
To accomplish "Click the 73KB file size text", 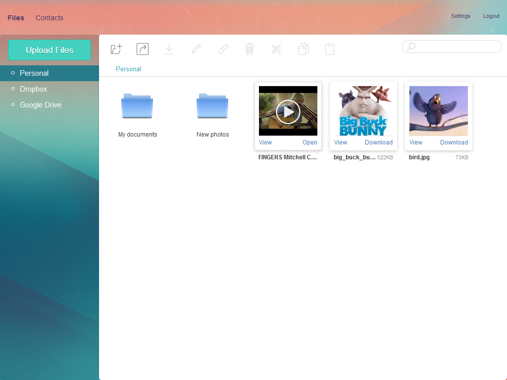I will pyautogui.click(x=462, y=158).
